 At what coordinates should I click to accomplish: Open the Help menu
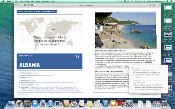point(52,1)
